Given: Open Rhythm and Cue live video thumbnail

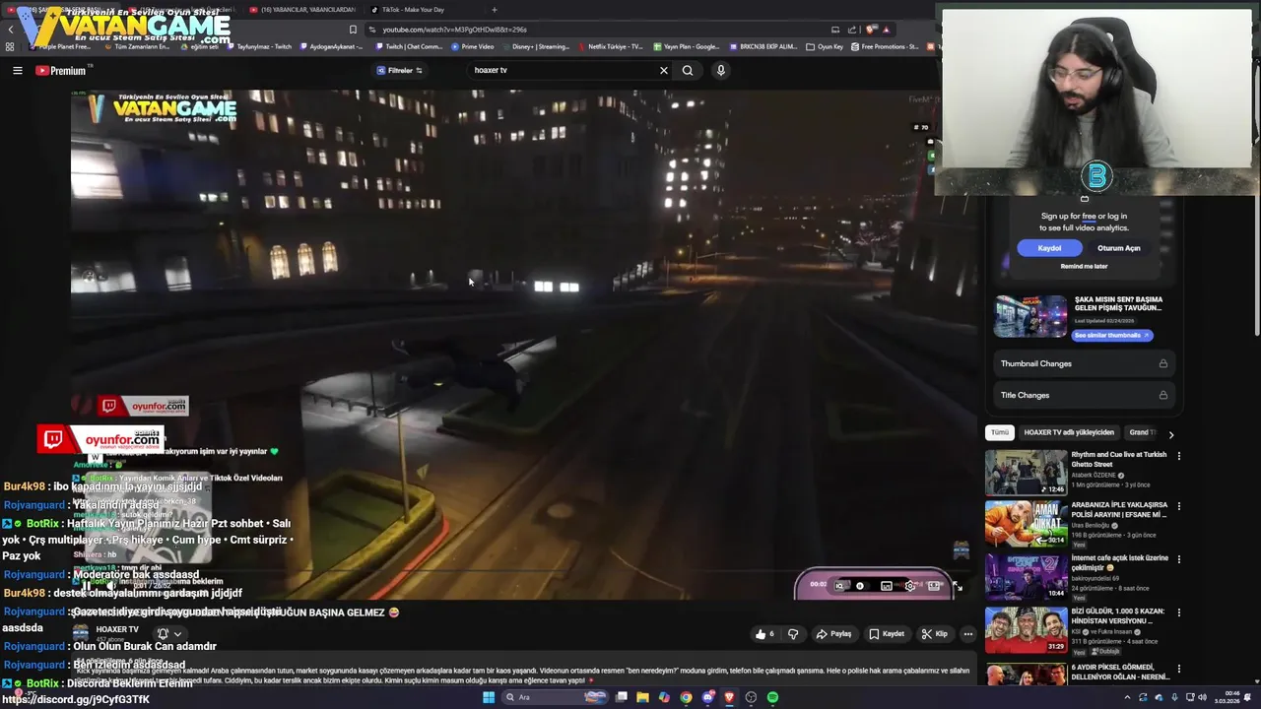Looking at the screenshot, I should point(1026,473).
